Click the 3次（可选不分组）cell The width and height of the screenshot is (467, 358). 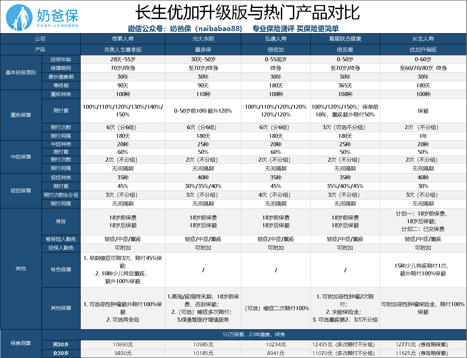click(x=345, y=127)
